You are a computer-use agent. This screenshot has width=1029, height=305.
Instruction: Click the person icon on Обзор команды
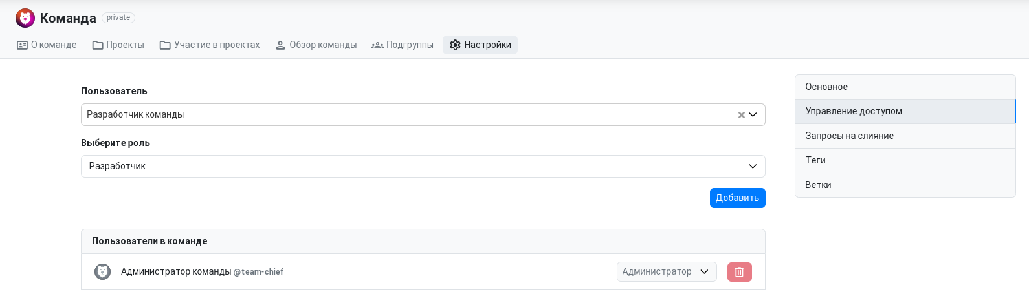coord(280,45)
